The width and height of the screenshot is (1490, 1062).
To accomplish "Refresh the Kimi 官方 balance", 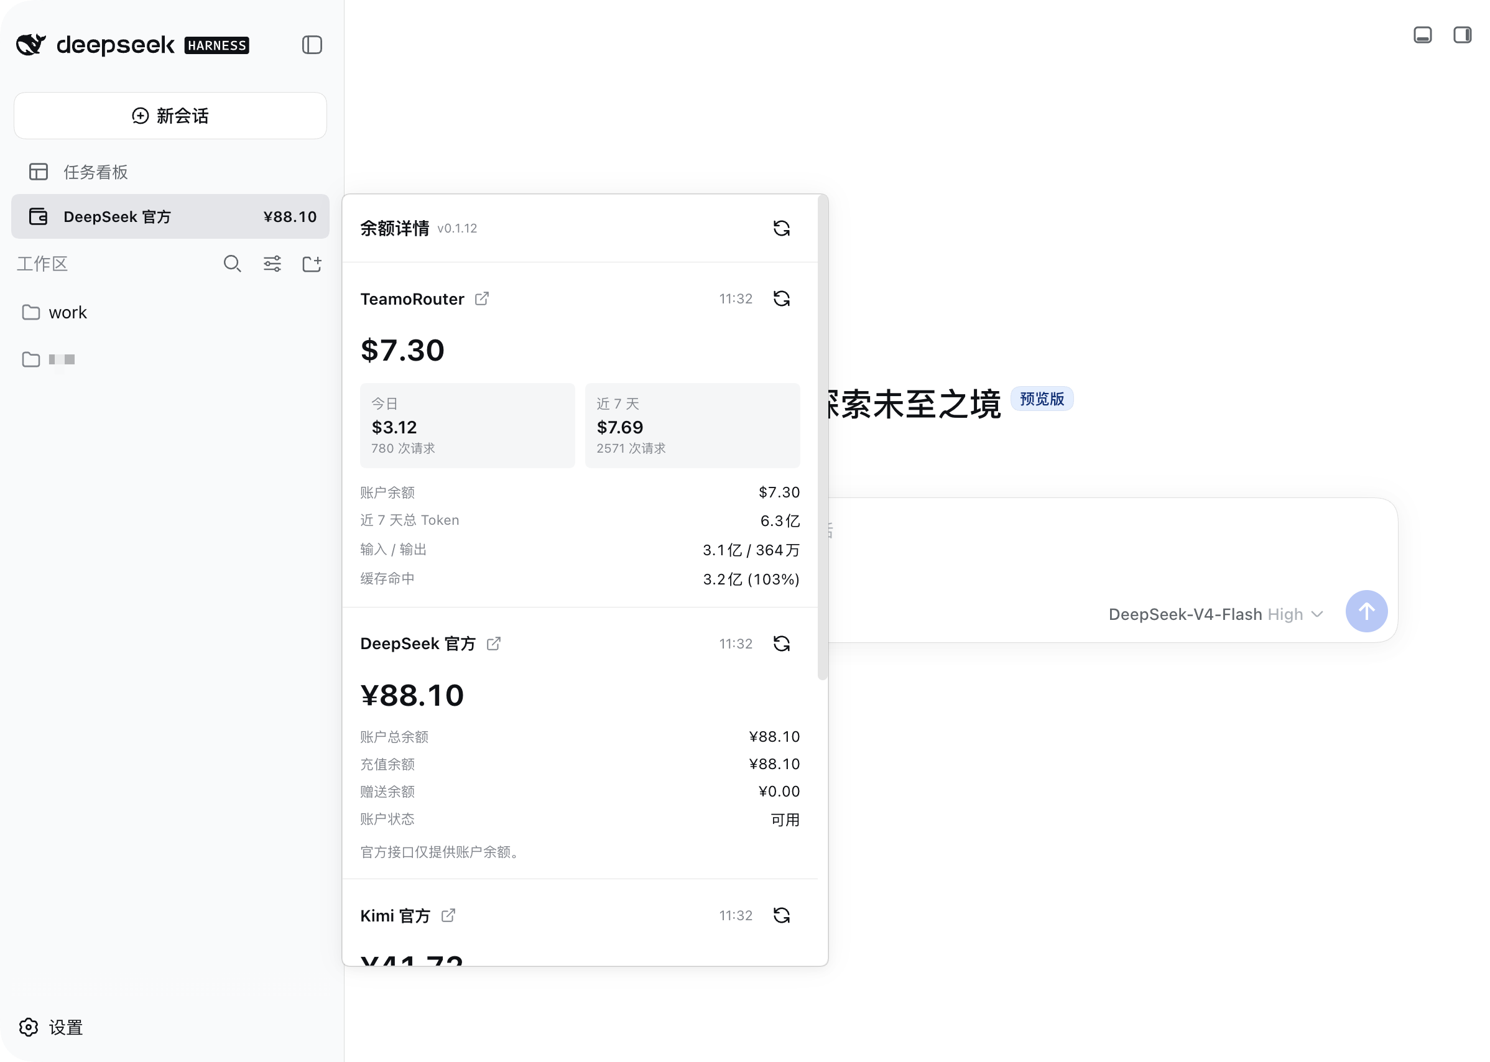I will click(x=781, y=915).
